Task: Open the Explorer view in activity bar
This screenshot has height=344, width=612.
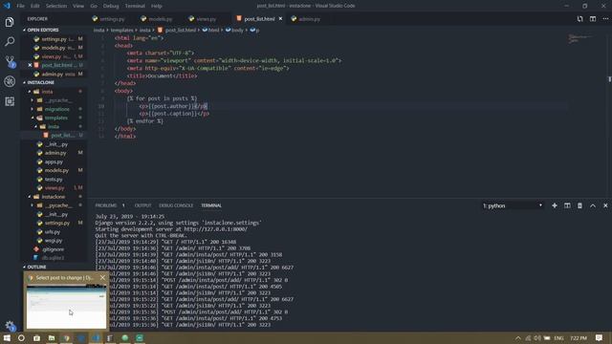Action: 10,22
